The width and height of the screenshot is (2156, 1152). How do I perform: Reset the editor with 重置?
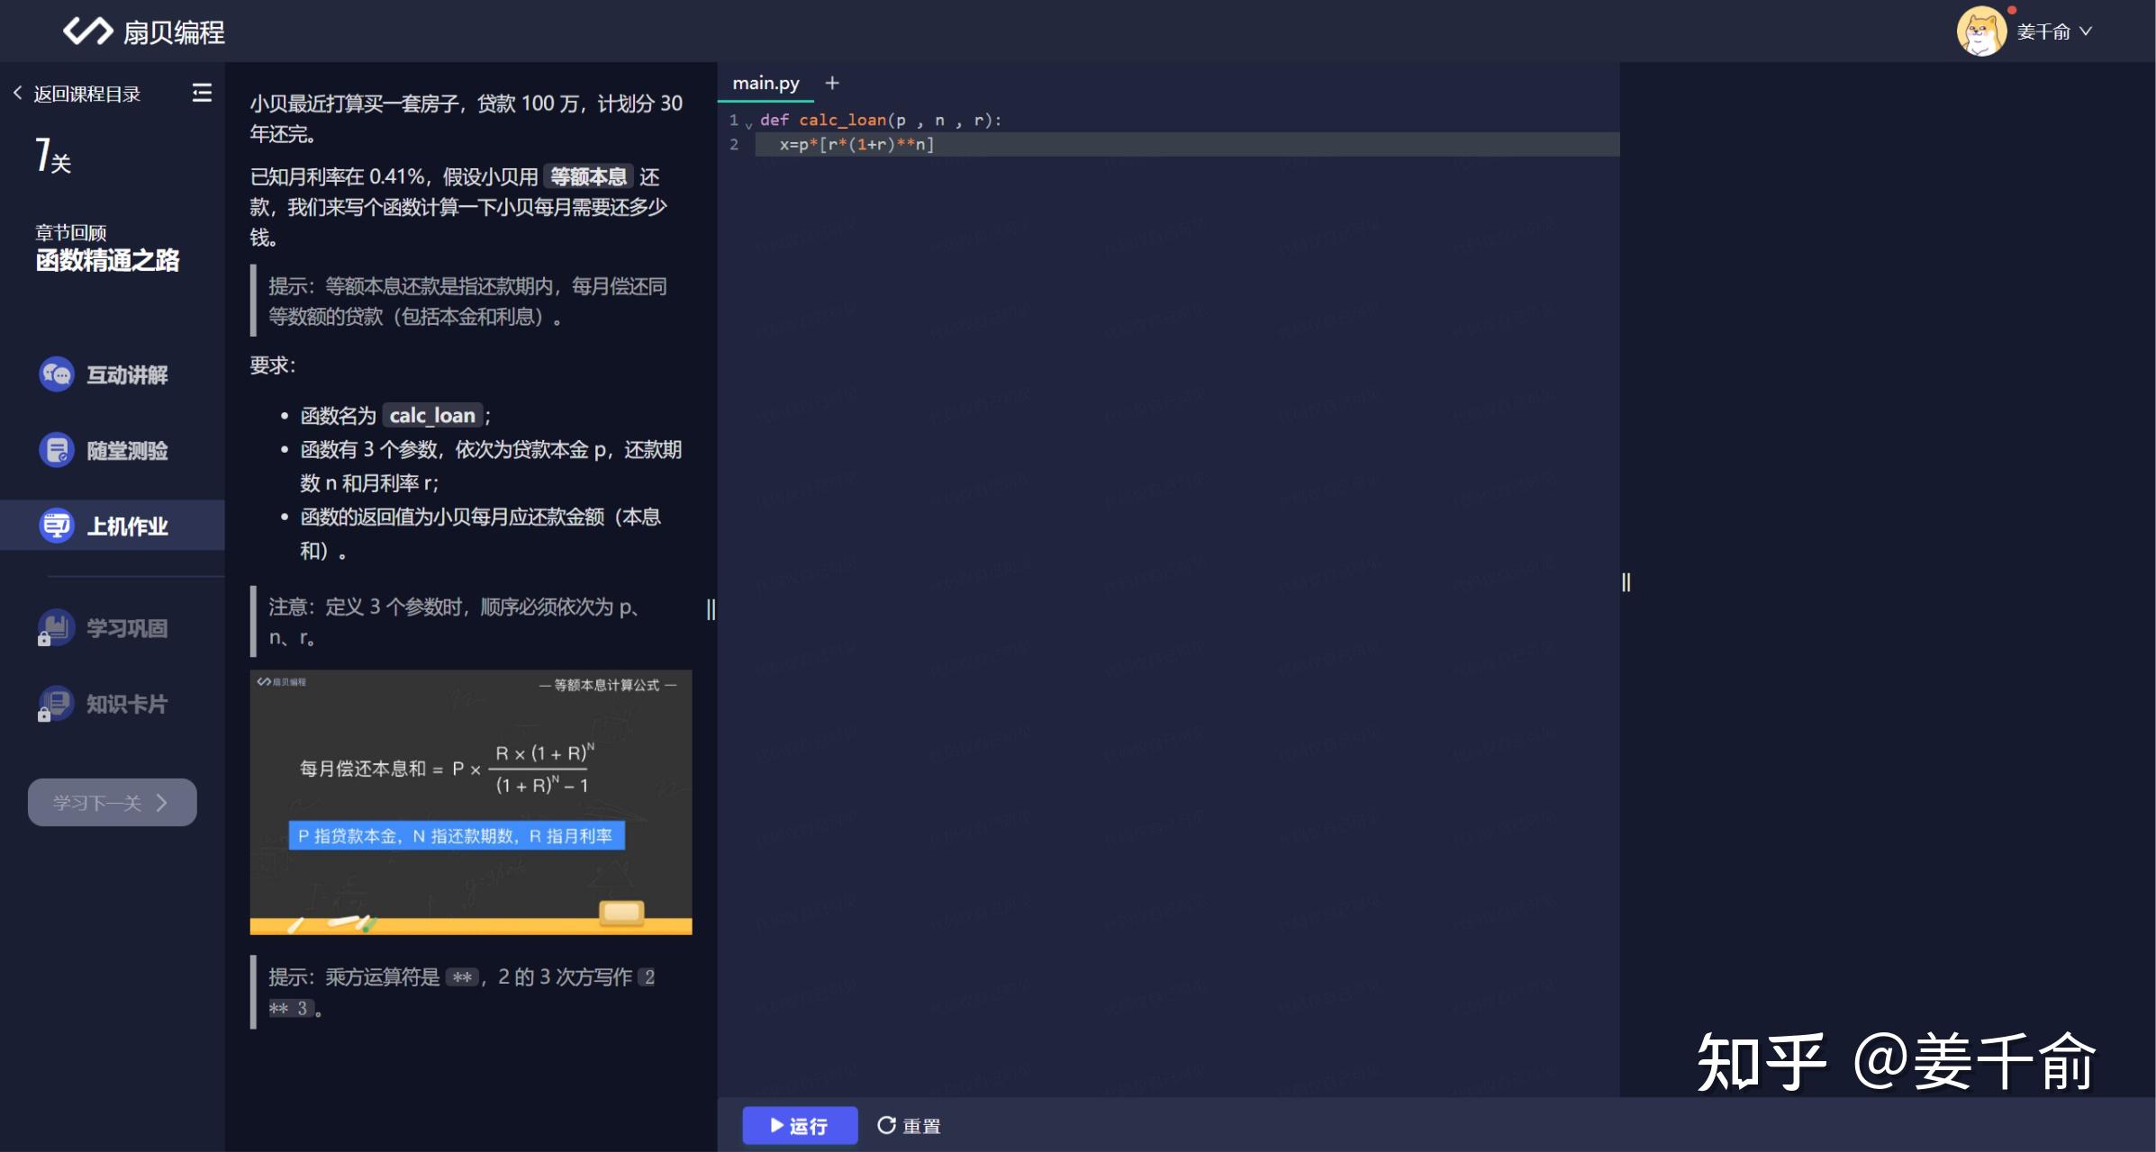pos(909,1125)
